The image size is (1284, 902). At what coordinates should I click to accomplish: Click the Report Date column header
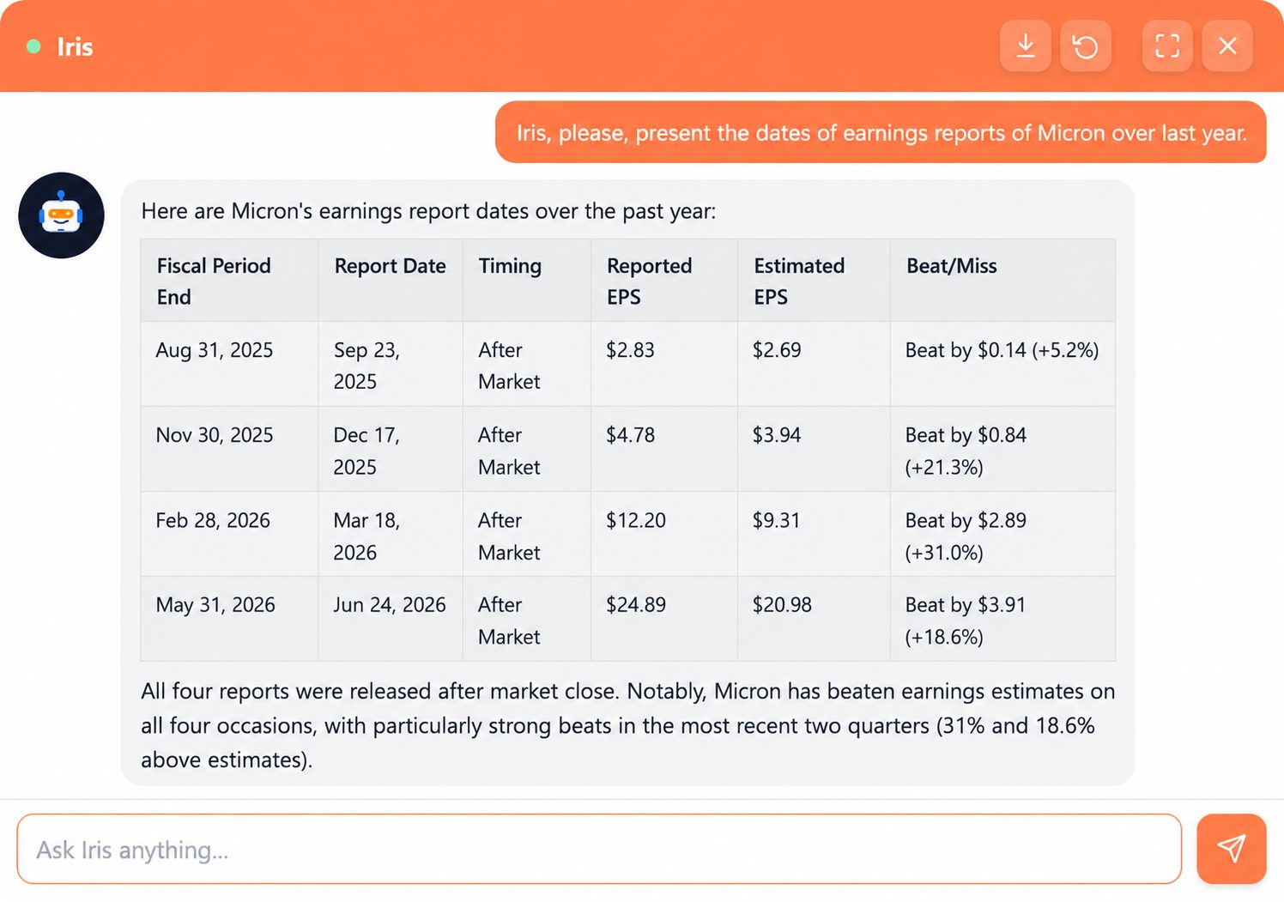[391, 281]
